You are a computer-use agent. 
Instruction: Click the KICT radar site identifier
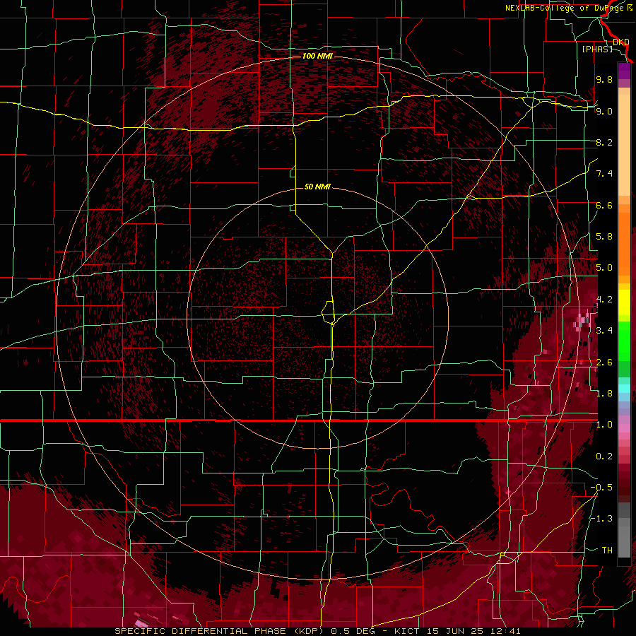[x=407, y=631]
